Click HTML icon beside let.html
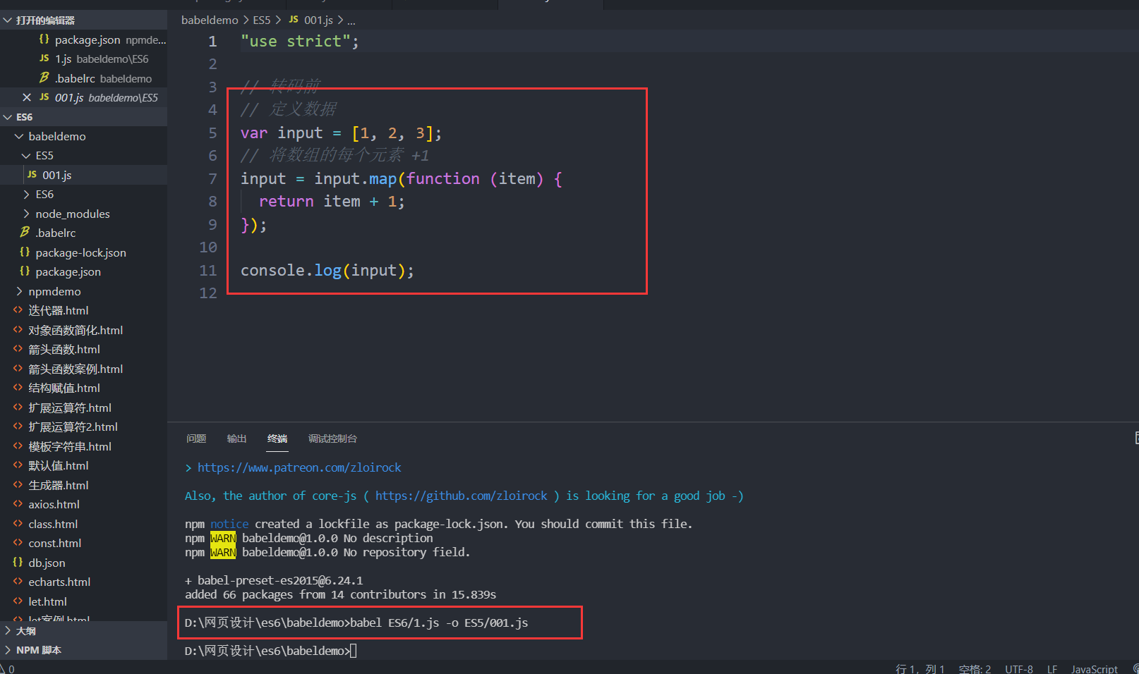 18,601
